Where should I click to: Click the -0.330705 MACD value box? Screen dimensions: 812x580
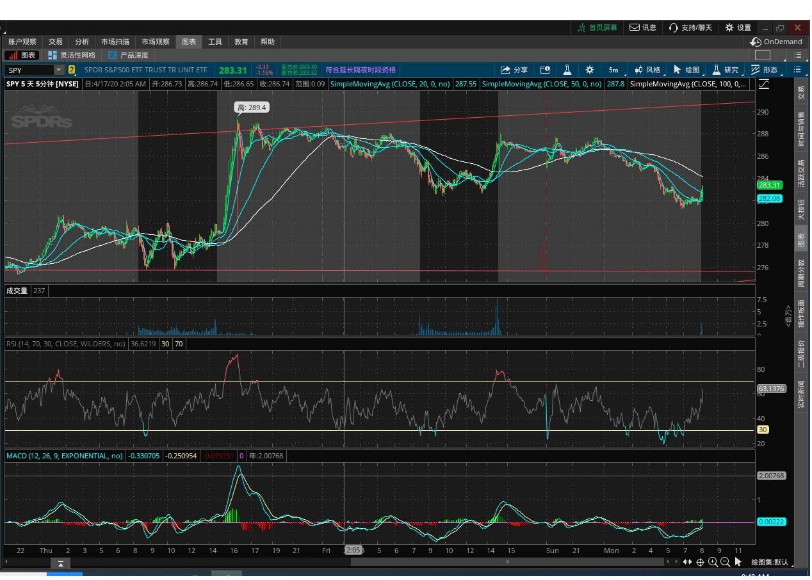tap(144, 456)
